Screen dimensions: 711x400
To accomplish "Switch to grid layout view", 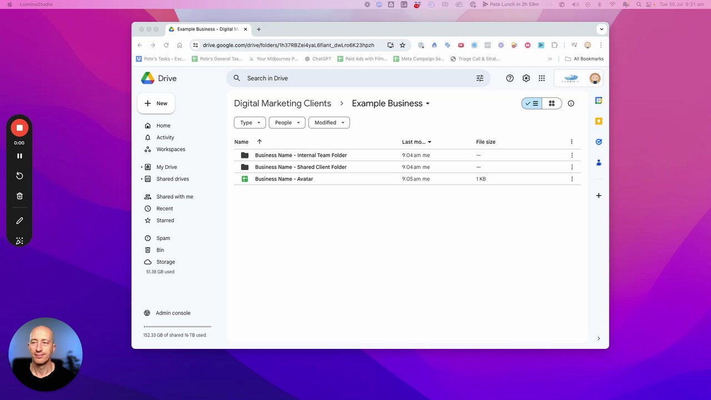I will coord(552,103).
